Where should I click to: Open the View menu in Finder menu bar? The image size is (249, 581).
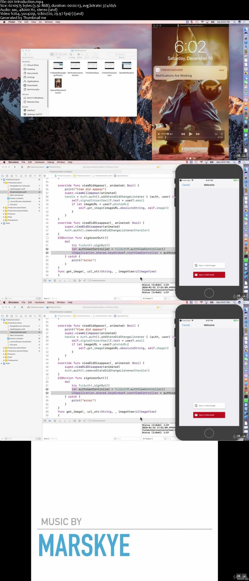[33, 22]
